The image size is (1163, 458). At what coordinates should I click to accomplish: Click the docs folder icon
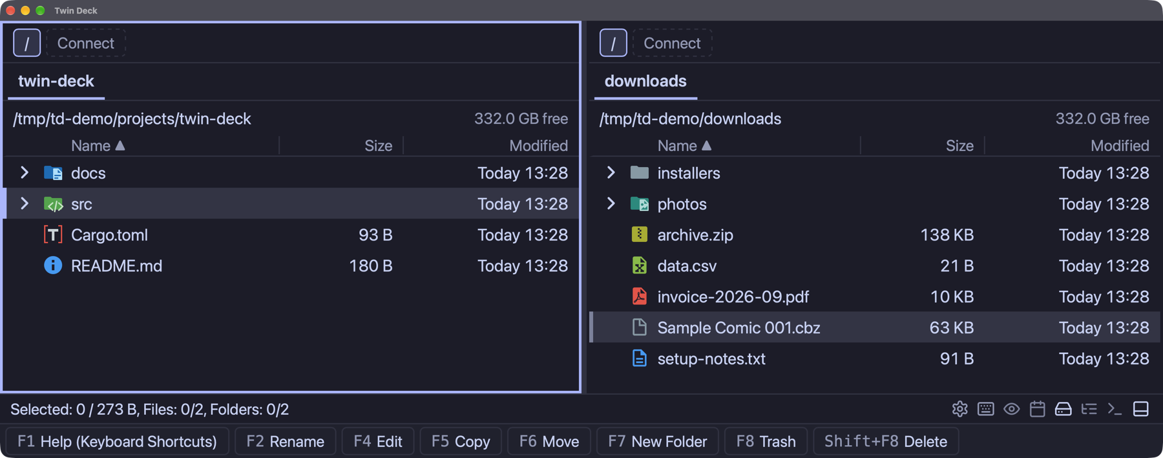coord(53,173)
